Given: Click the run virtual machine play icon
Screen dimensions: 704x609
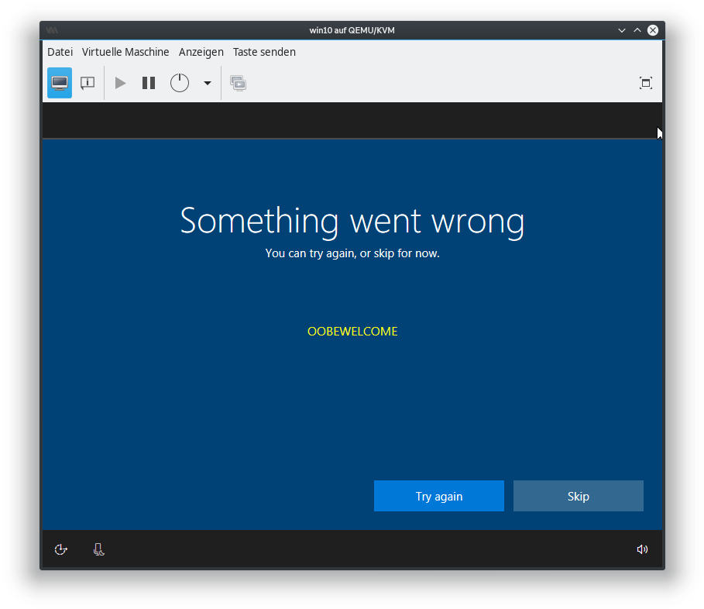Looking at the screenshot, I should [x=120, y=82].
